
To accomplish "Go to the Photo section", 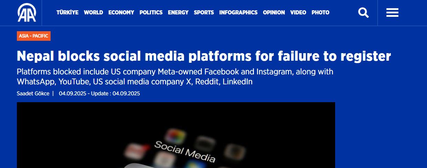I will click(320, 12).
